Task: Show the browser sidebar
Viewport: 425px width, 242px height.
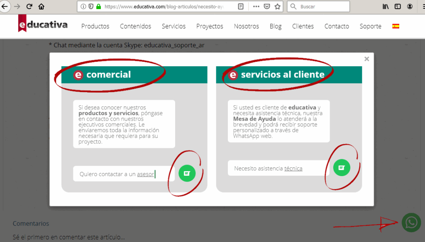Action: [x=398, y=7]
